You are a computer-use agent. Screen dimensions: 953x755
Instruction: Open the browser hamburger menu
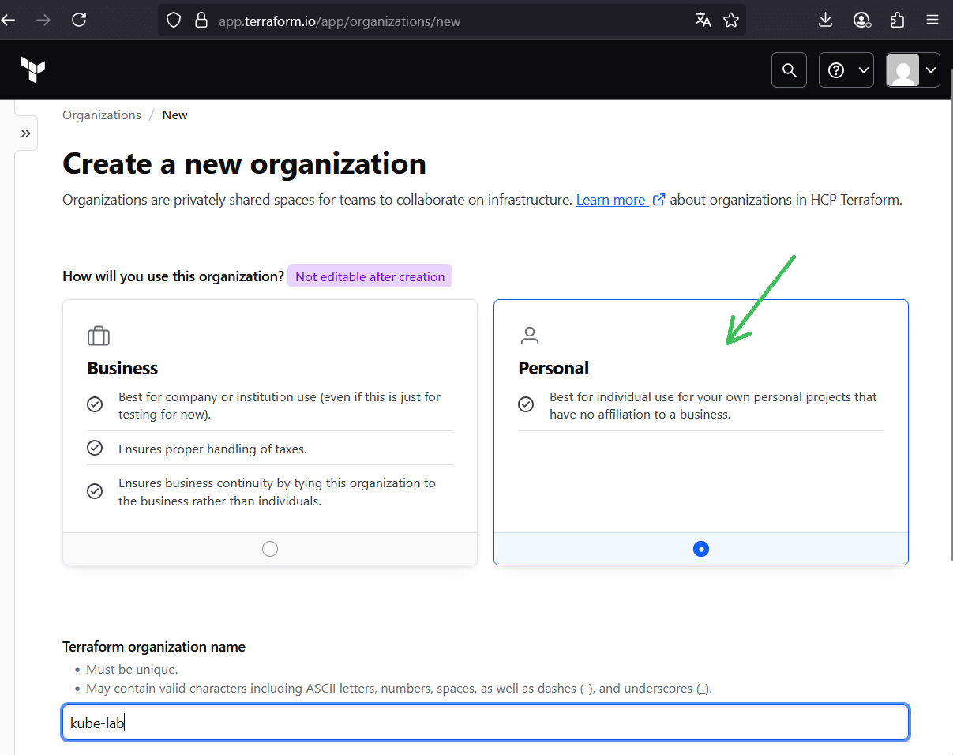pyautogui.click(x=932, y=21)
